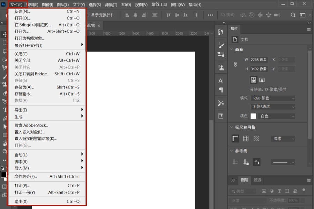Open the 编辑(E) menu

(x=32, y=5)
